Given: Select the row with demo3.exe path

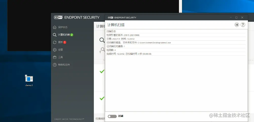Looking at the screenshot, I should click(176, 43).
